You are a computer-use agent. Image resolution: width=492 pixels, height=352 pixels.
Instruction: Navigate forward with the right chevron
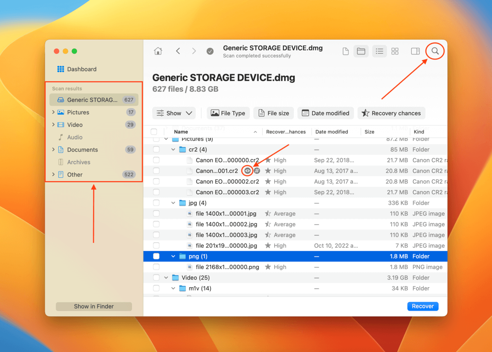point(194,51)
